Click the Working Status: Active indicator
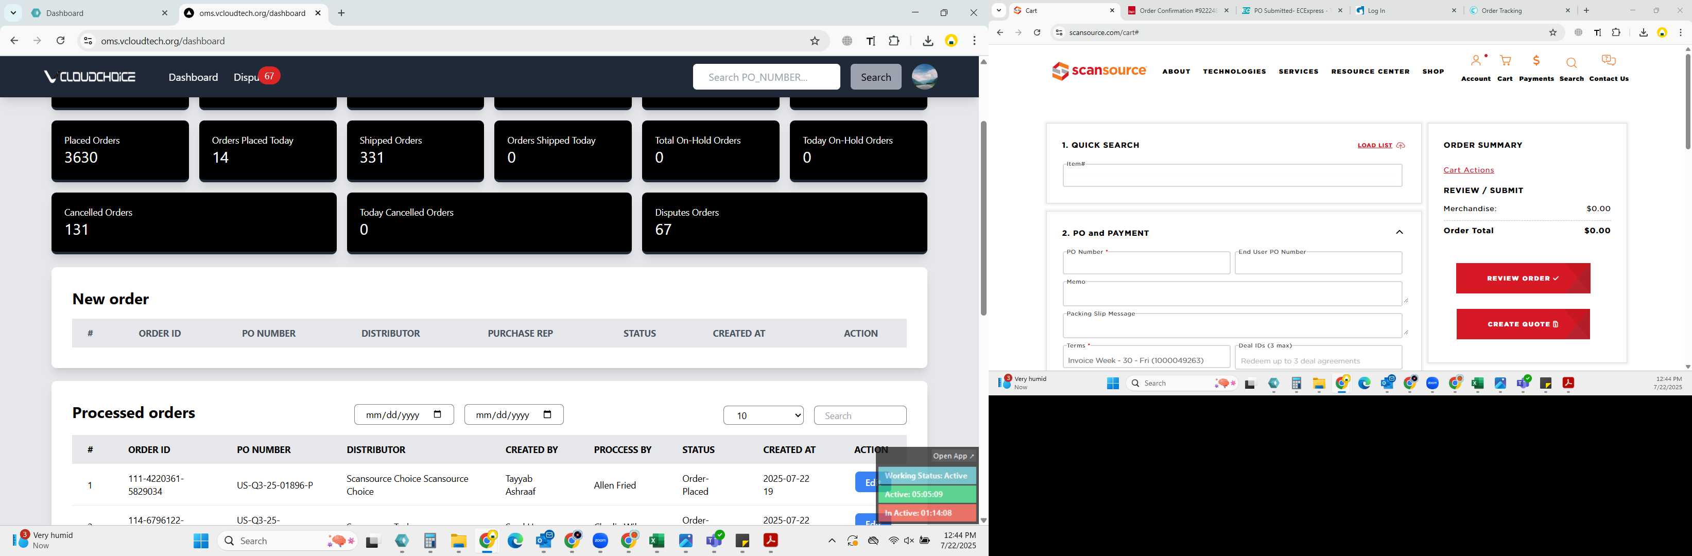Viewport: 1692px width, 556px height. (927, 476)
